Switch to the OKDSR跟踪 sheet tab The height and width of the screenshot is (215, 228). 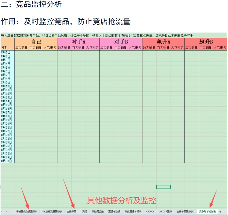tap(165, 211)
